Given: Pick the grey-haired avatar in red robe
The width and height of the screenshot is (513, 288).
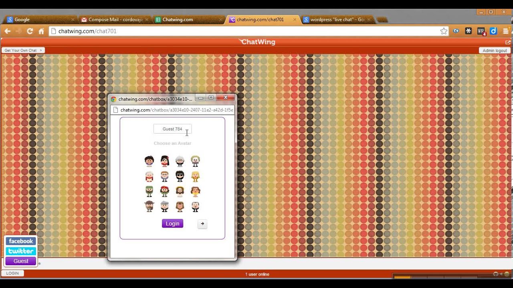Looking at the screenshot, I should 149,176.
